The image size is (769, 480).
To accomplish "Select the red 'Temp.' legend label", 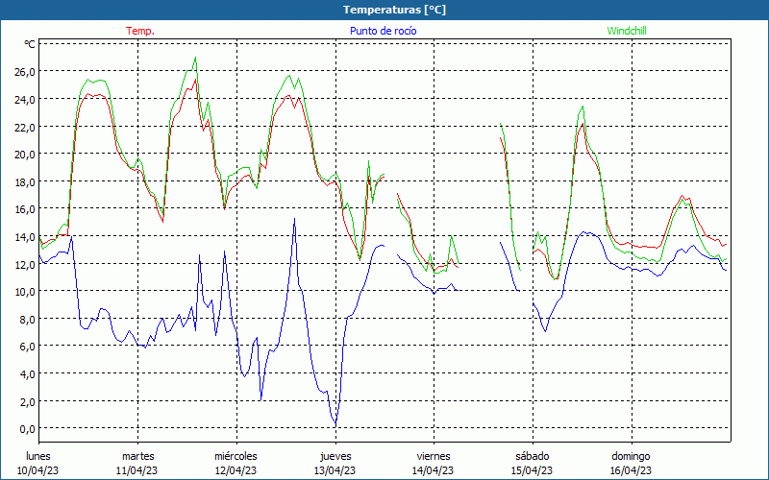I will coord(140,31).
